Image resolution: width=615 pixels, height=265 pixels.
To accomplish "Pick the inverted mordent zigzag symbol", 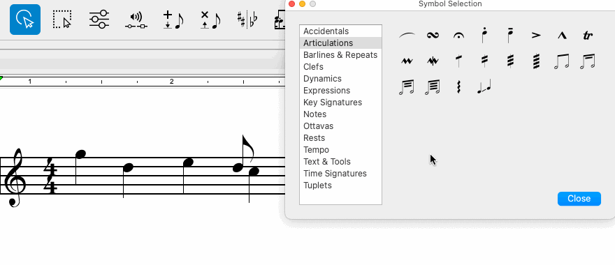I will pyautogui.click(x=407, y=61).
